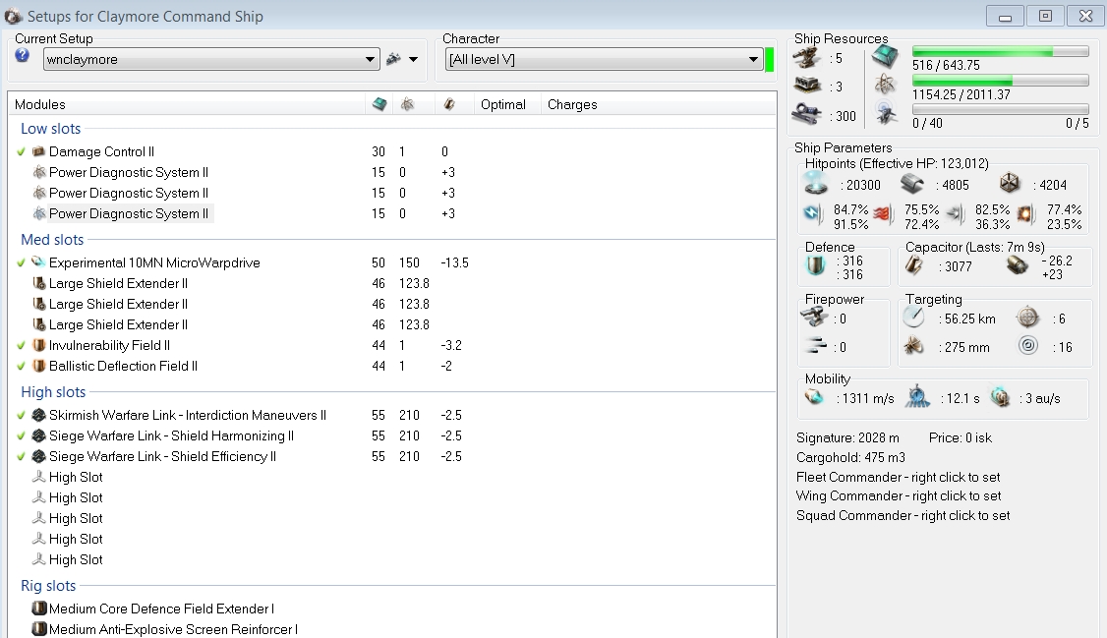Select the first empty High Slot

pyautogui.click(x=76, y=477)
